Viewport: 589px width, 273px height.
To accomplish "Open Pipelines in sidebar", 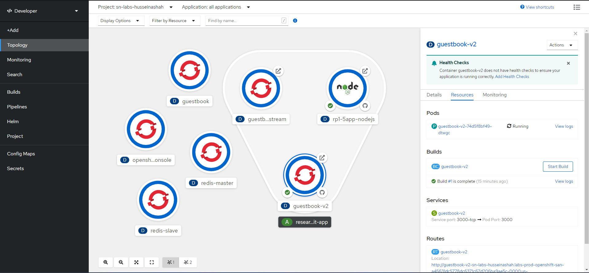I will pos(44,107).
